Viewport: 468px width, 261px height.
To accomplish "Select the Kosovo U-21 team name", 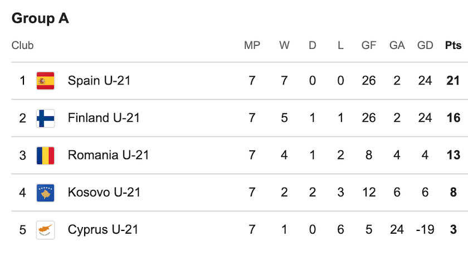I will pyautogui.click(x=104, y=193).
